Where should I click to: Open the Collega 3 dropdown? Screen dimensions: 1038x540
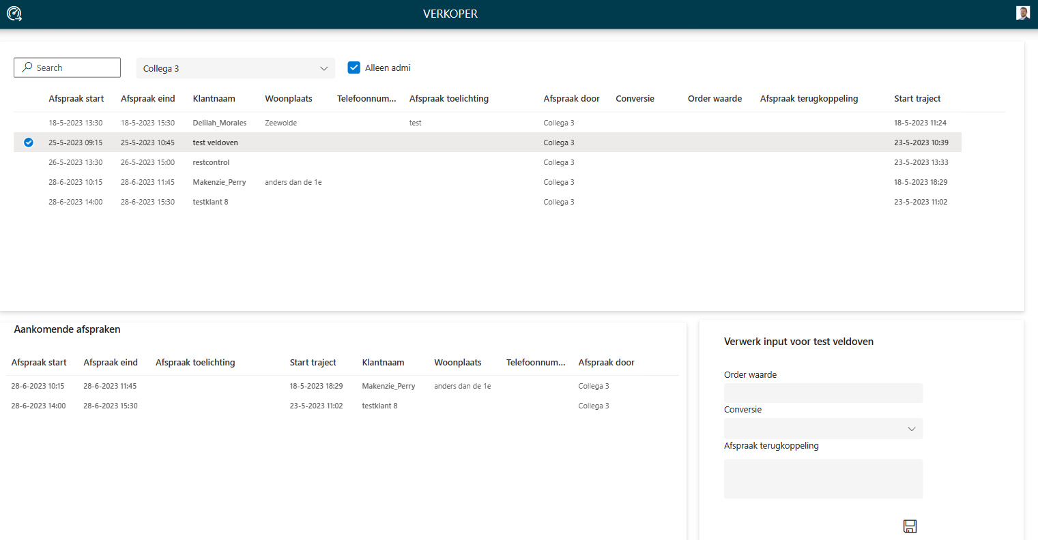coord(235,68)
